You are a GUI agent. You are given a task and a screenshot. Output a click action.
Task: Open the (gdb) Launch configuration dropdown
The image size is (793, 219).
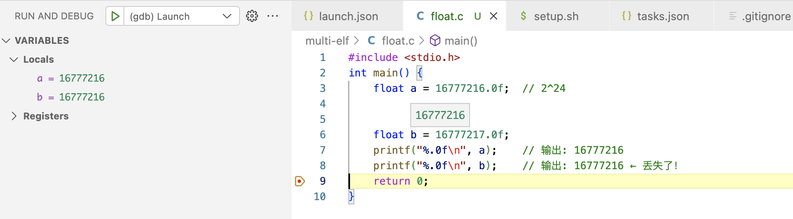(x=227, y=16)
